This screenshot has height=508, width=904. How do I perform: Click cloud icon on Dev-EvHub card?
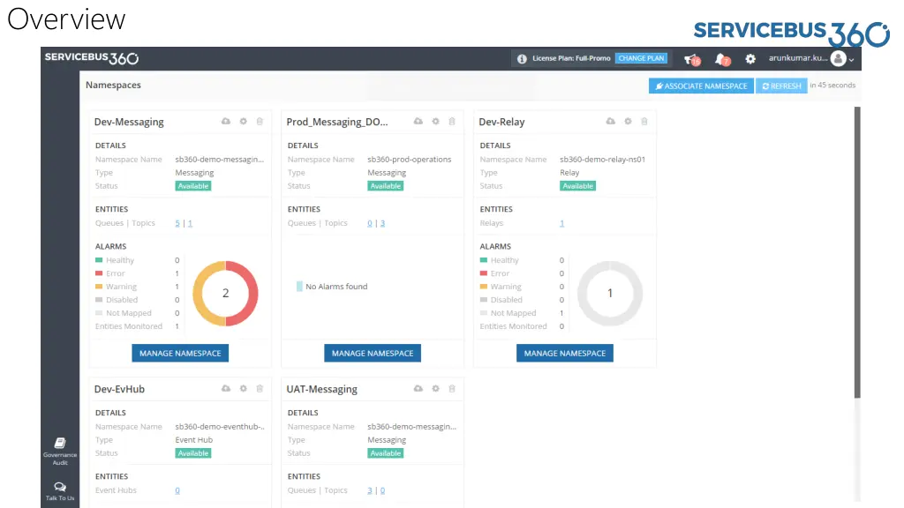(x=226, y=388)
